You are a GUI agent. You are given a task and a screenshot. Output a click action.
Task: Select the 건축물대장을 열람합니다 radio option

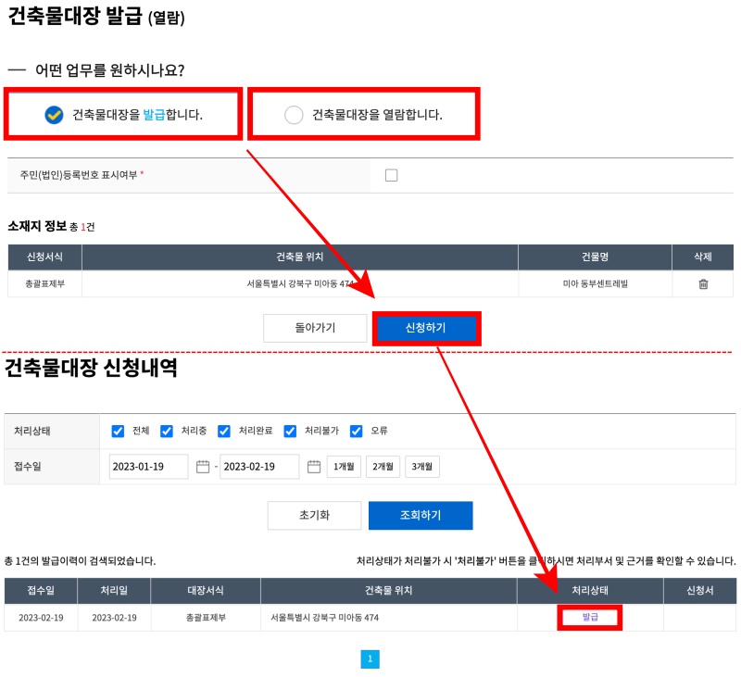tap(364, 114)
